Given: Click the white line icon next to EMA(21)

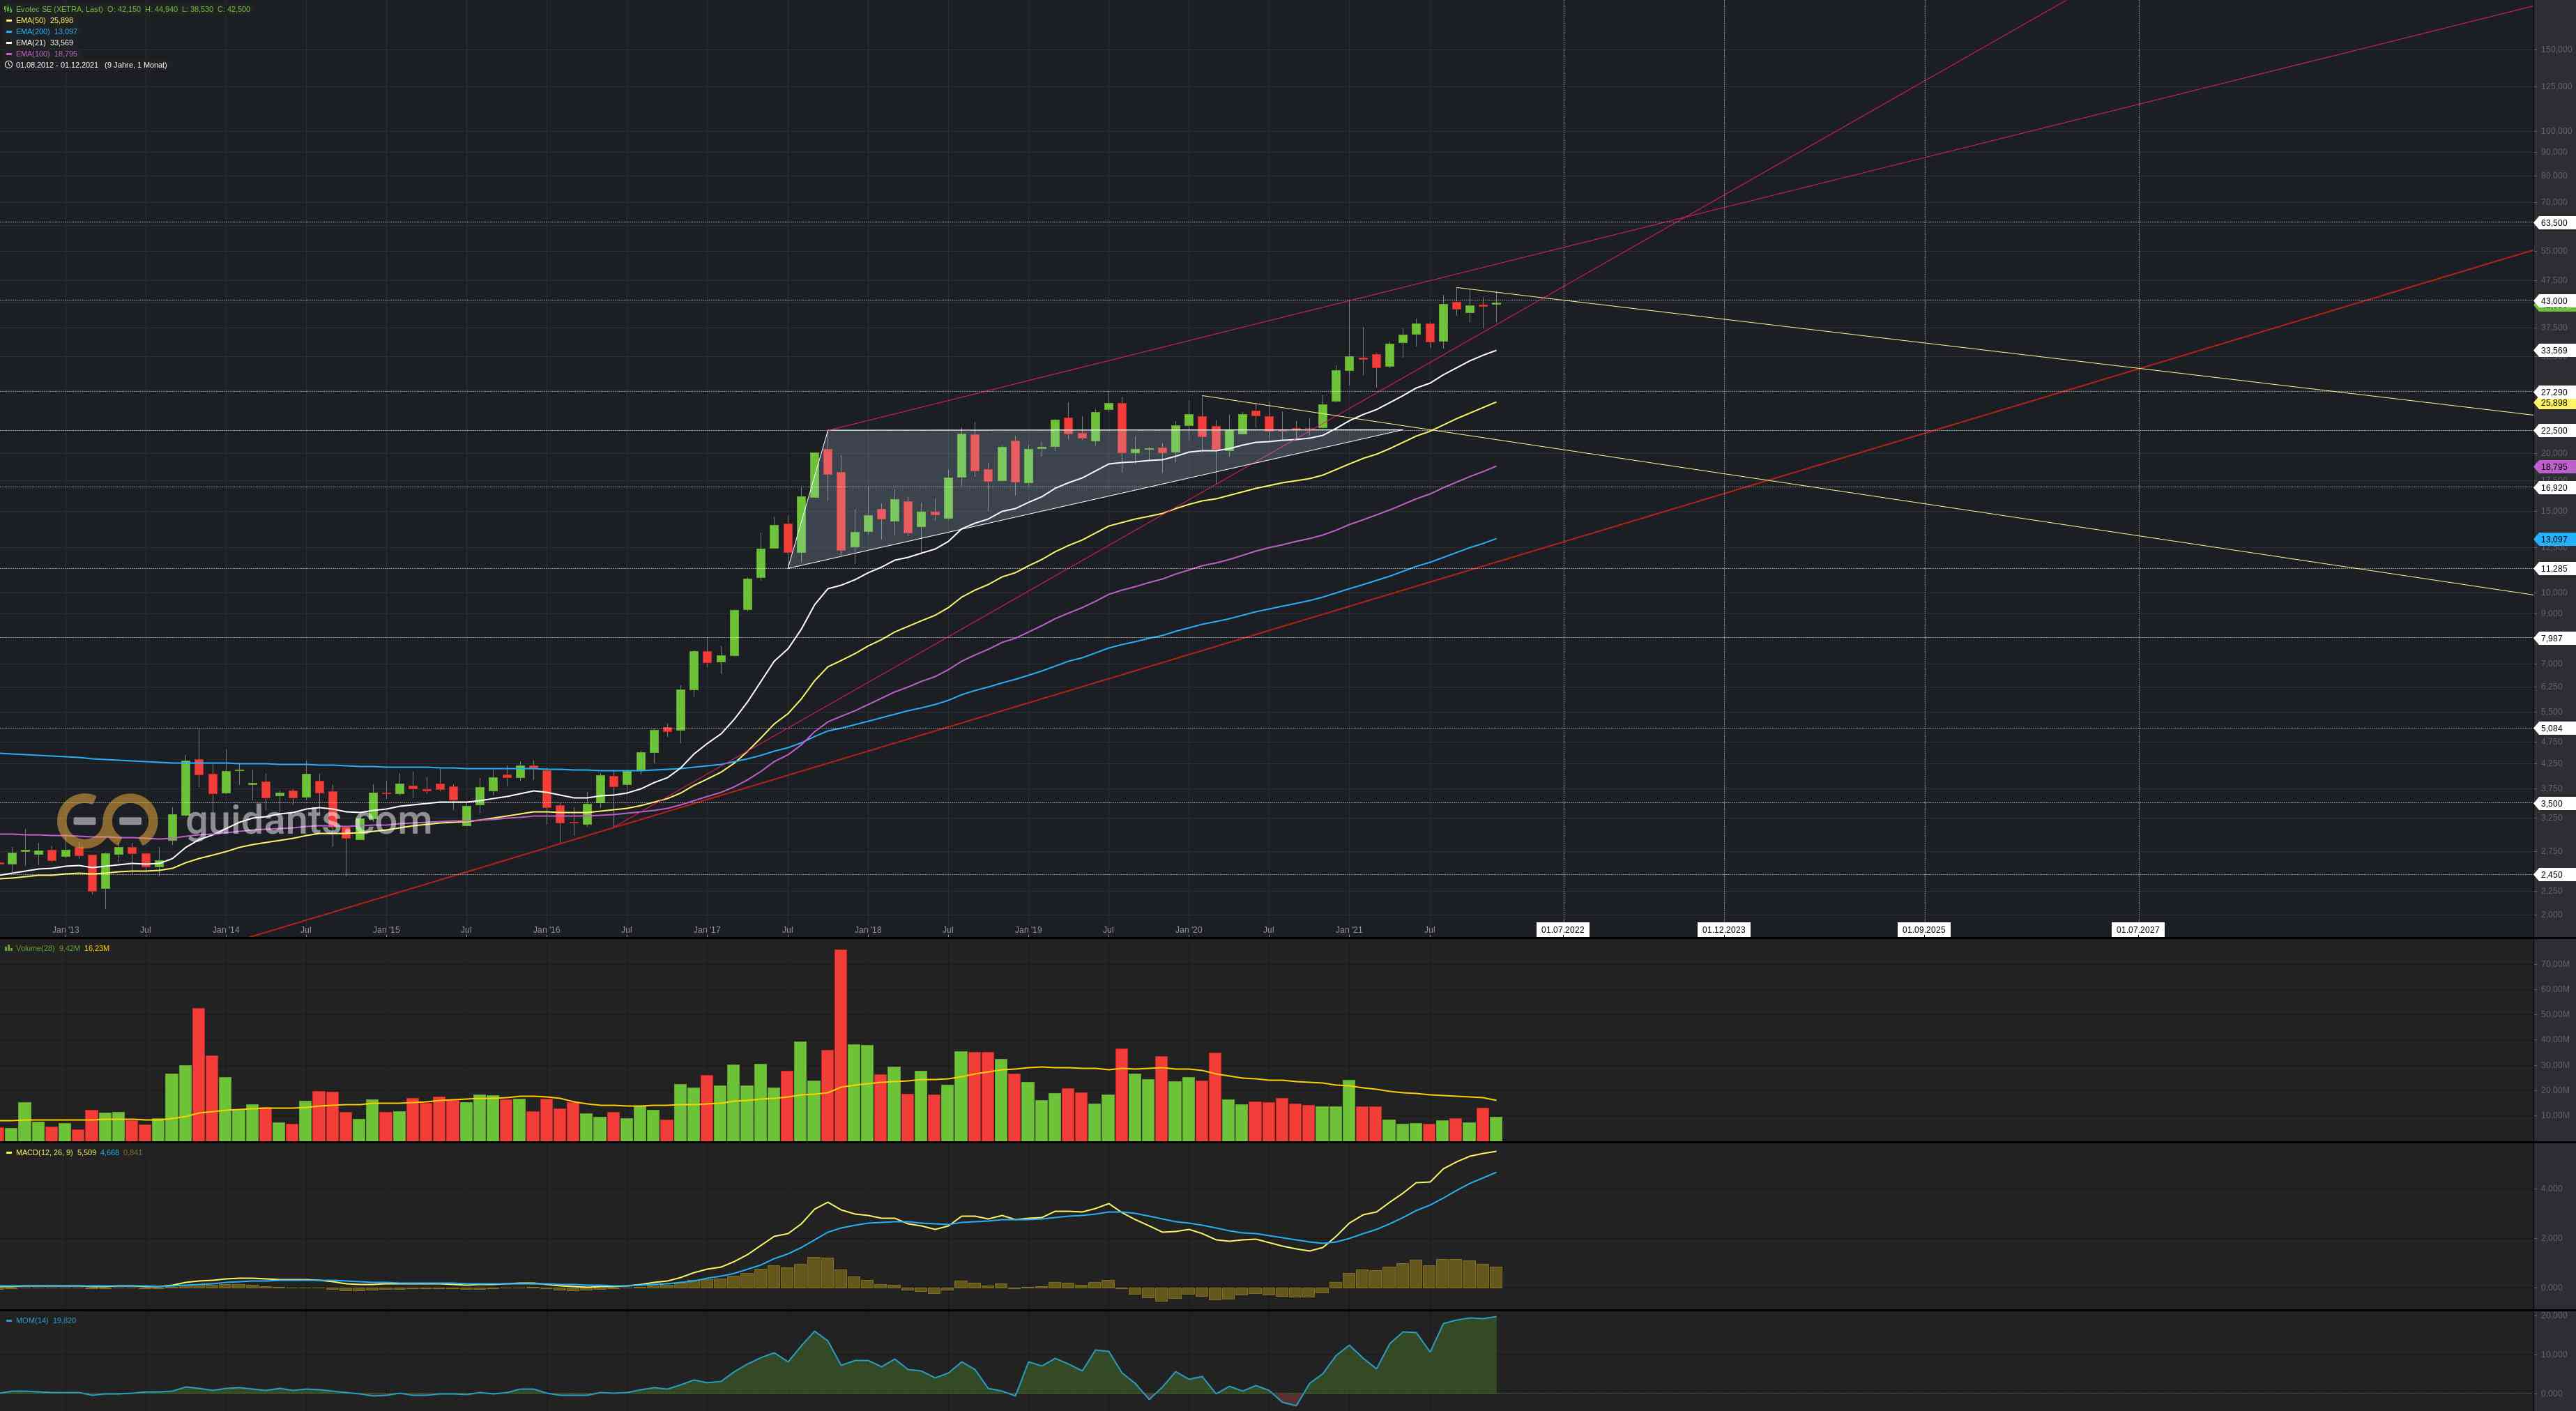Looking at the screenshot, I should click(8, 43).
